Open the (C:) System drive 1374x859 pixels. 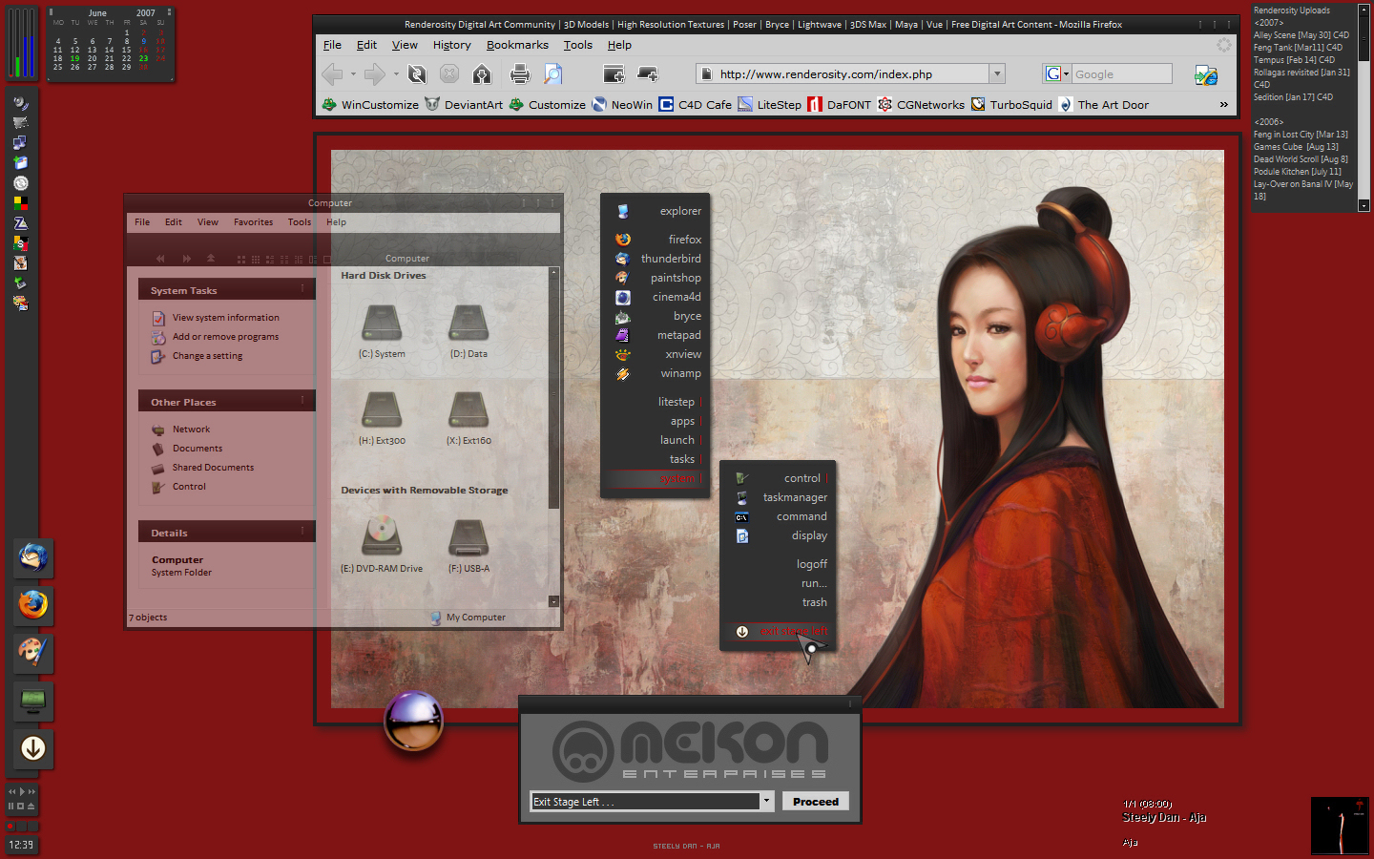pos(382,331)
